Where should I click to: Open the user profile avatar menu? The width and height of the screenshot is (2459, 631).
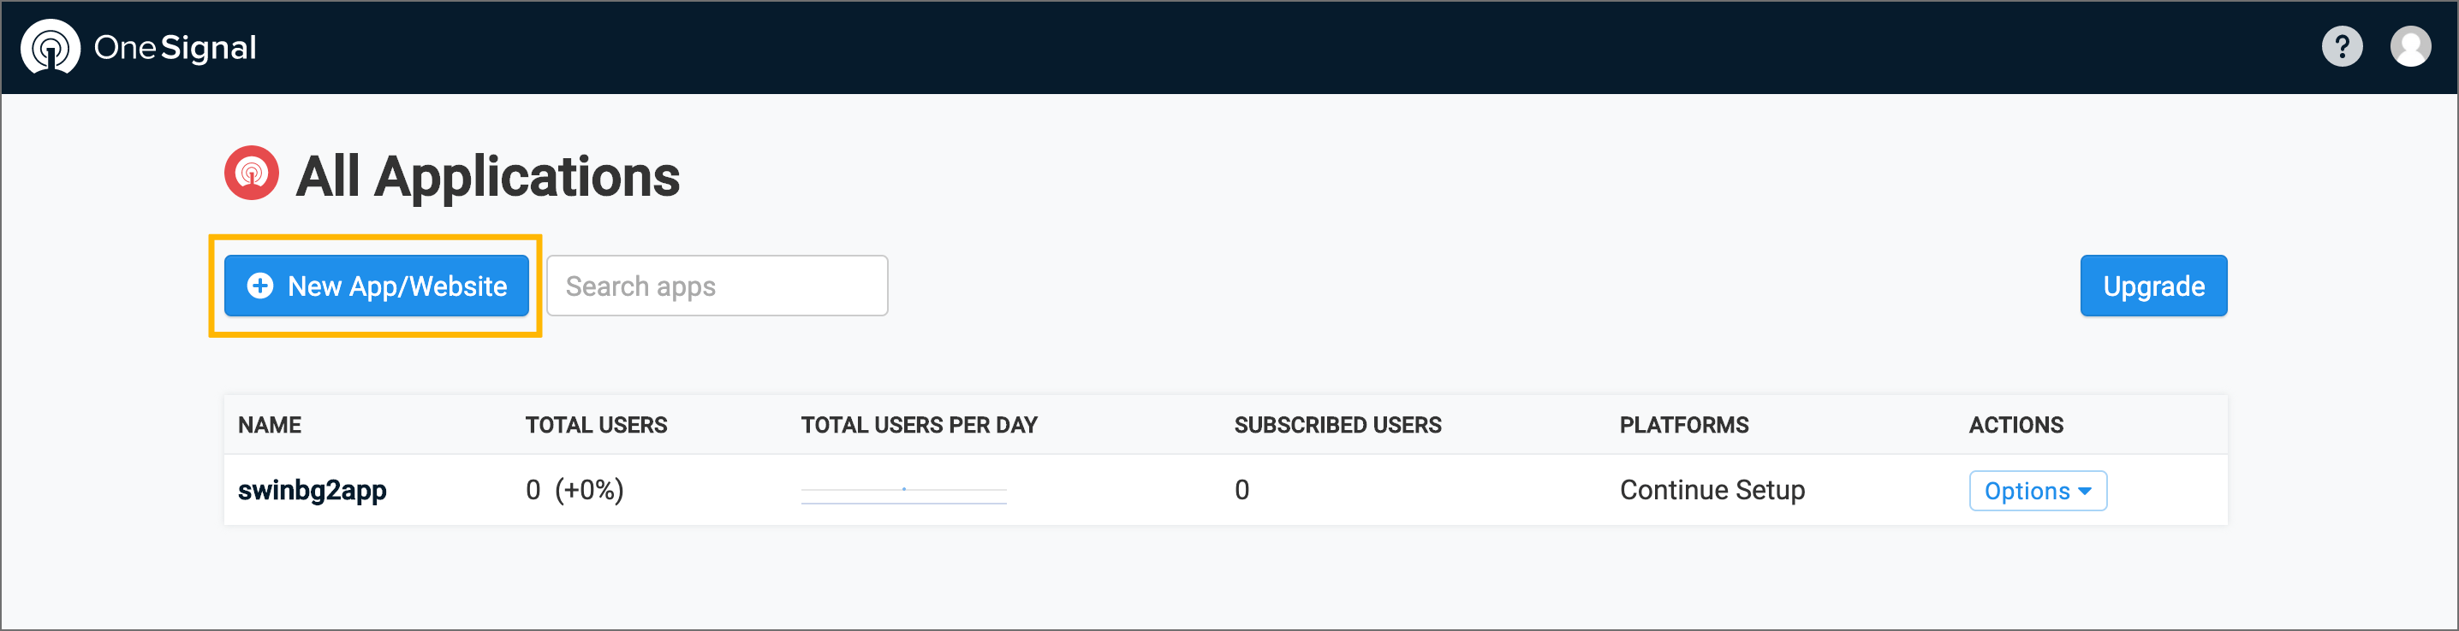click(2410, 47)
